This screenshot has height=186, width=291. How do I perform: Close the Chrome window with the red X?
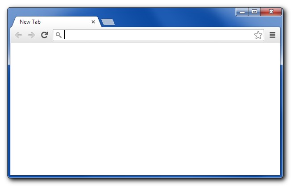[271, 12]
